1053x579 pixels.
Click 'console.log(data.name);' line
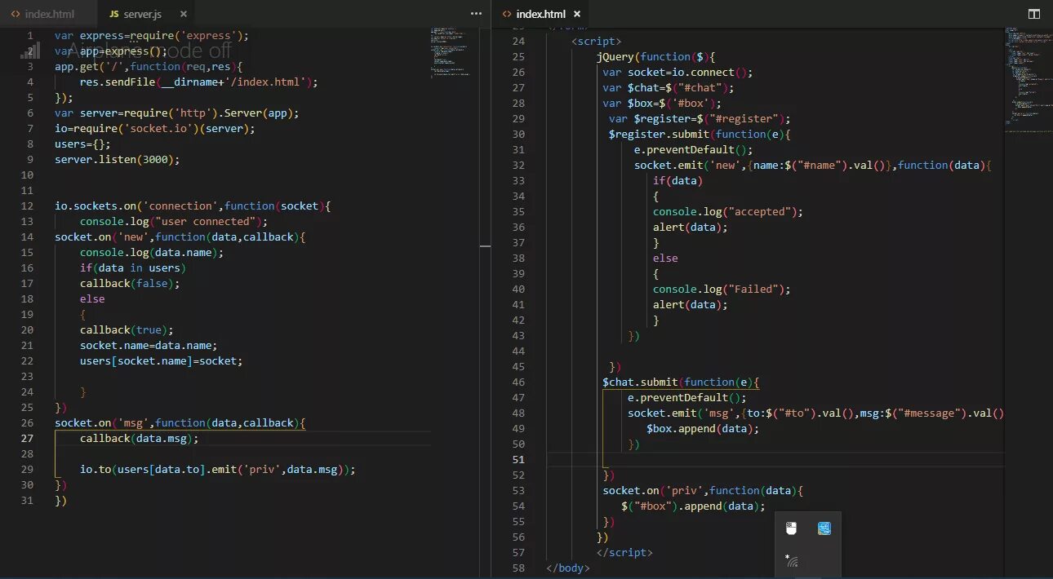pos(152,252)
